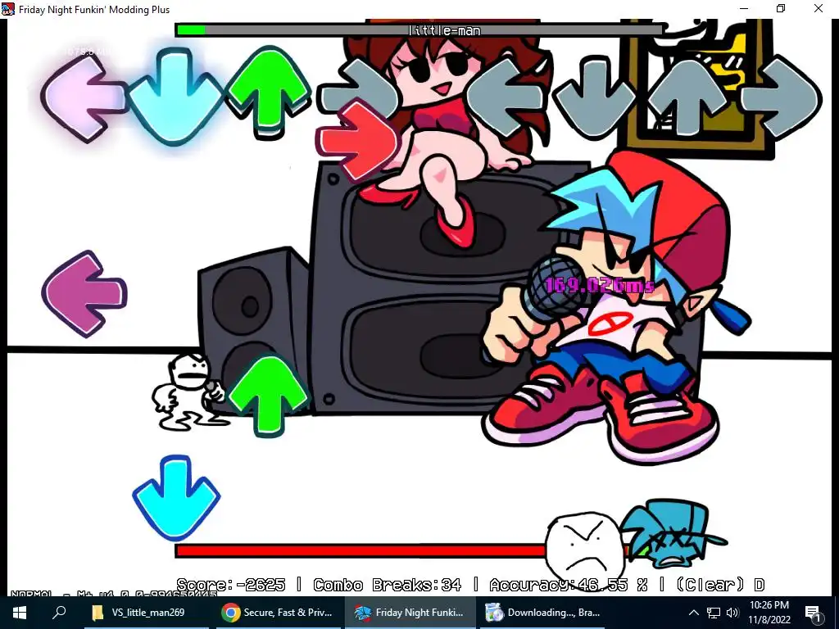Restore down the game window

pyautogui.click(x=781, y=8)
